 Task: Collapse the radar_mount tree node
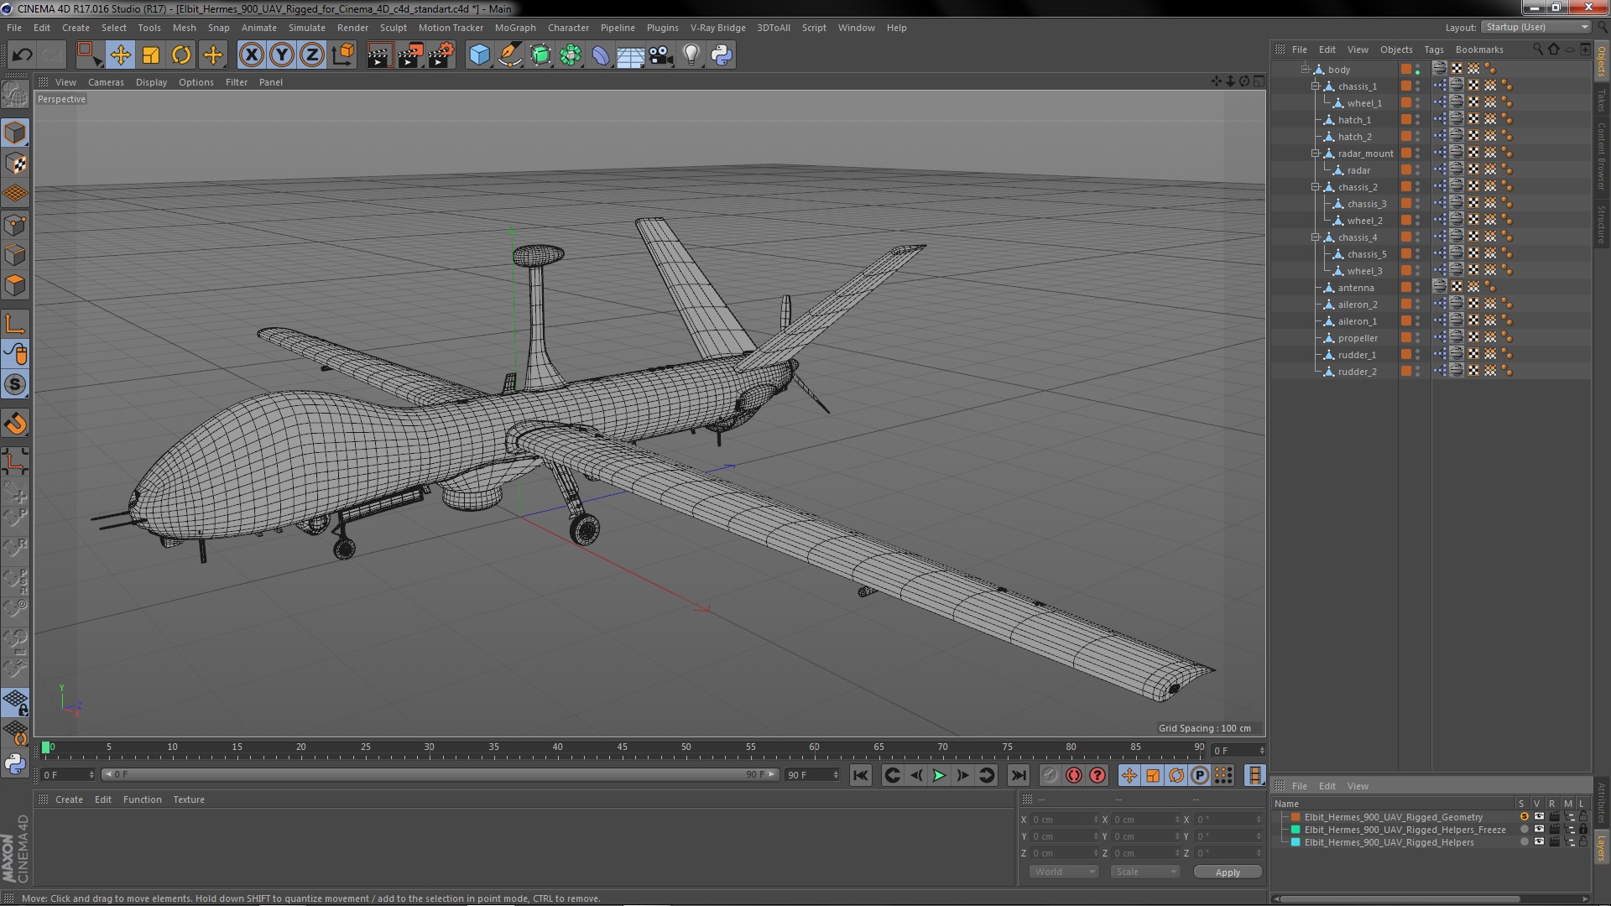pos(1316,154)
